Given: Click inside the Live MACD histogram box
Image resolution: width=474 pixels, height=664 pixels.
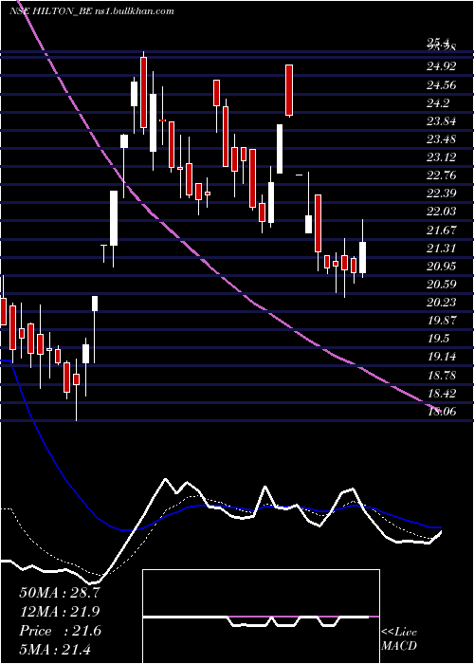Looking at the screenshot, I should [x=261, y=617].
